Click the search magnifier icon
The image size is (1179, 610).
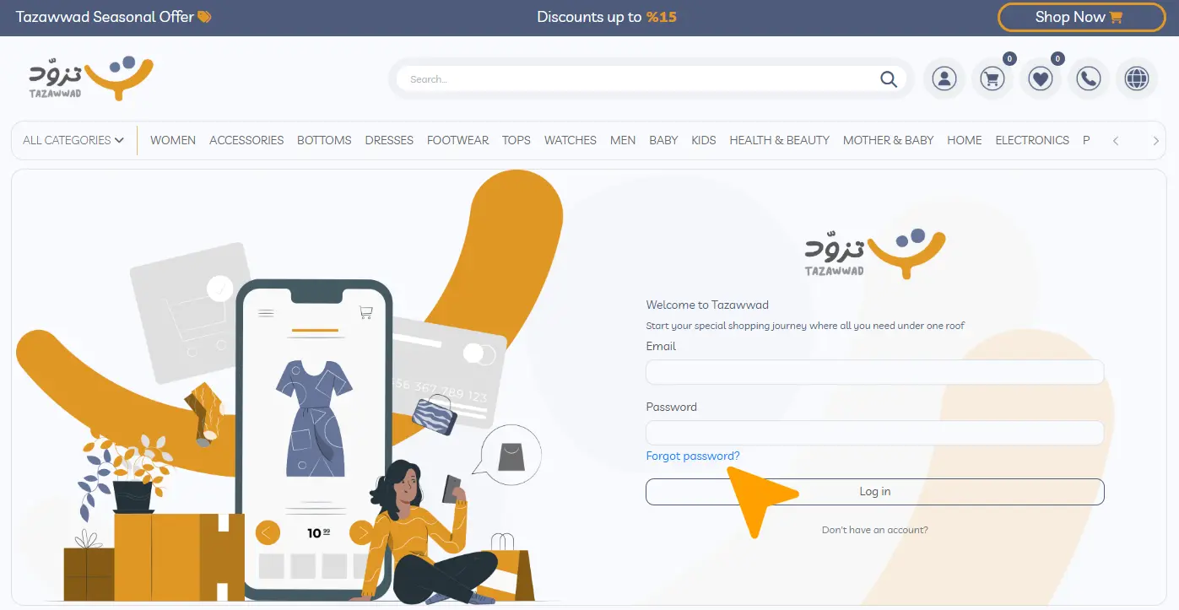888,79
